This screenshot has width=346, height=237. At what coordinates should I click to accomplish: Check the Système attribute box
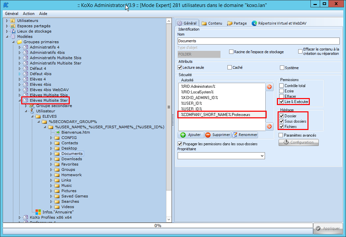point(282,67)
